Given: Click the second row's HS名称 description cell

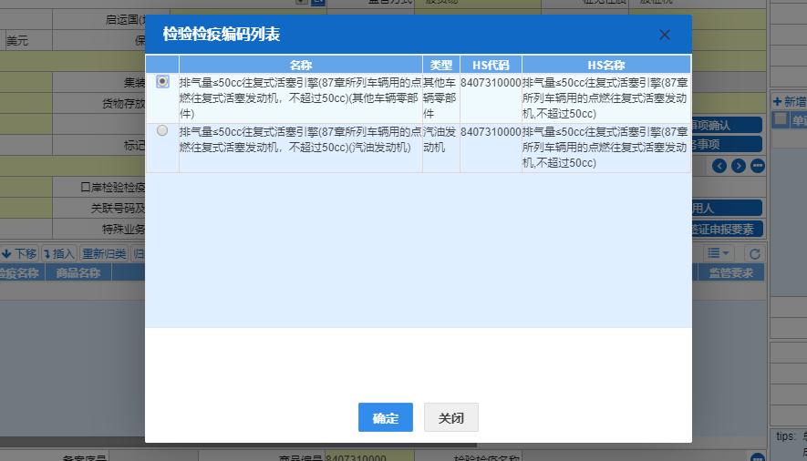Looking at the screenshot, I should click(606, 147).
